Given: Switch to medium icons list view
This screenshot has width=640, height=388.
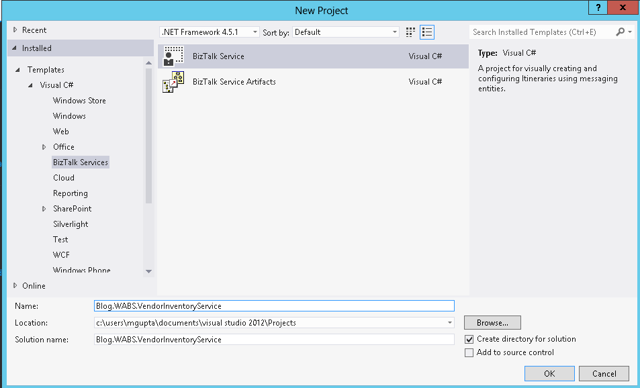Looking at the screenshot, I should (427, 32).
